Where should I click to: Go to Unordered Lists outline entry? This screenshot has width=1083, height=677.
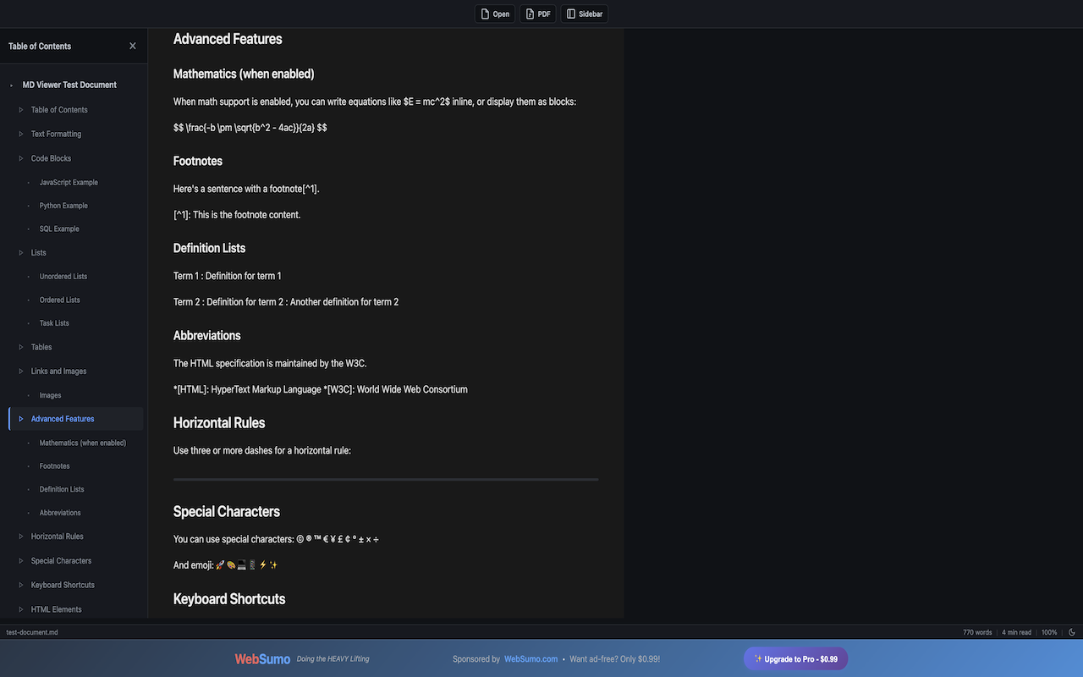(63, 276)
